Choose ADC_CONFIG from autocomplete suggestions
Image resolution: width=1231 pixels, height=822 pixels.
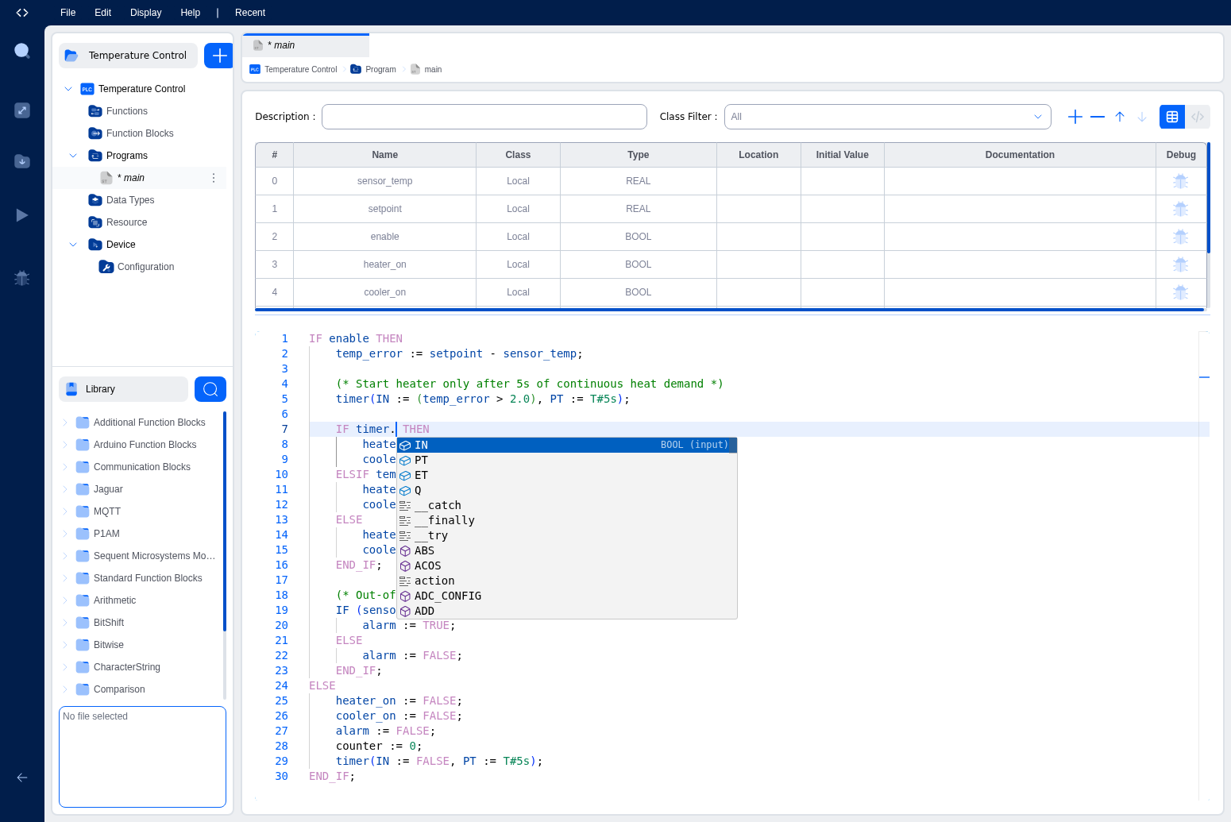coord(567,596)
